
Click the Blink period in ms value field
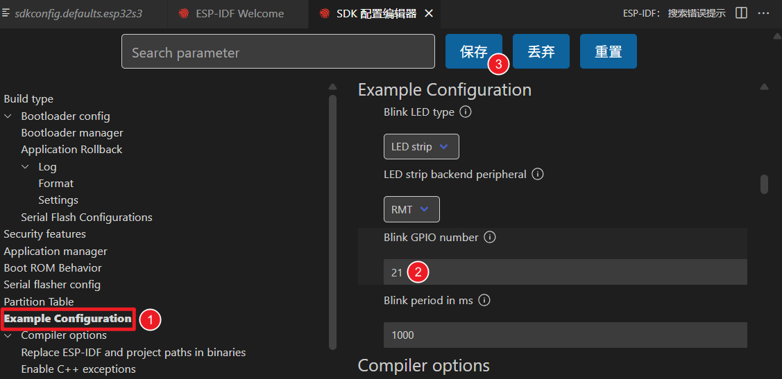click(565, 335)
